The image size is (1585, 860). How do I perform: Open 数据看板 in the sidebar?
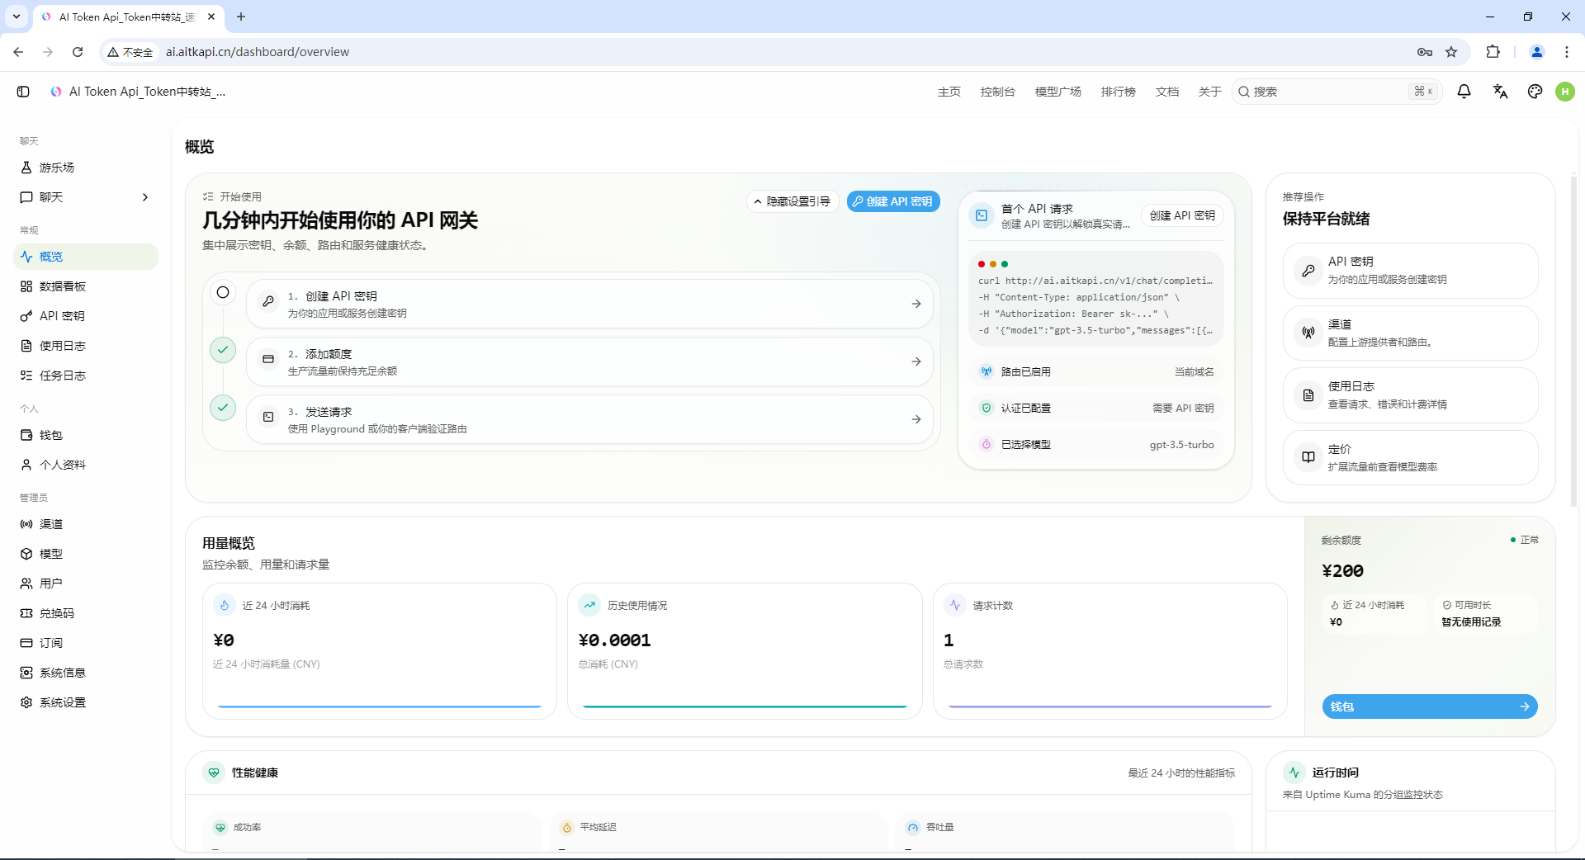86,286
